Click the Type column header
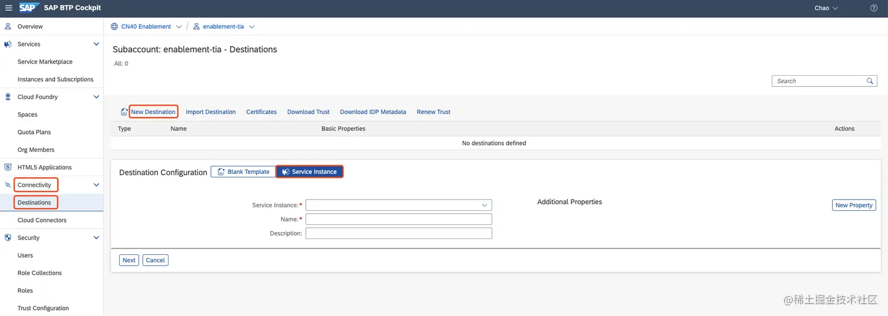 125,129
